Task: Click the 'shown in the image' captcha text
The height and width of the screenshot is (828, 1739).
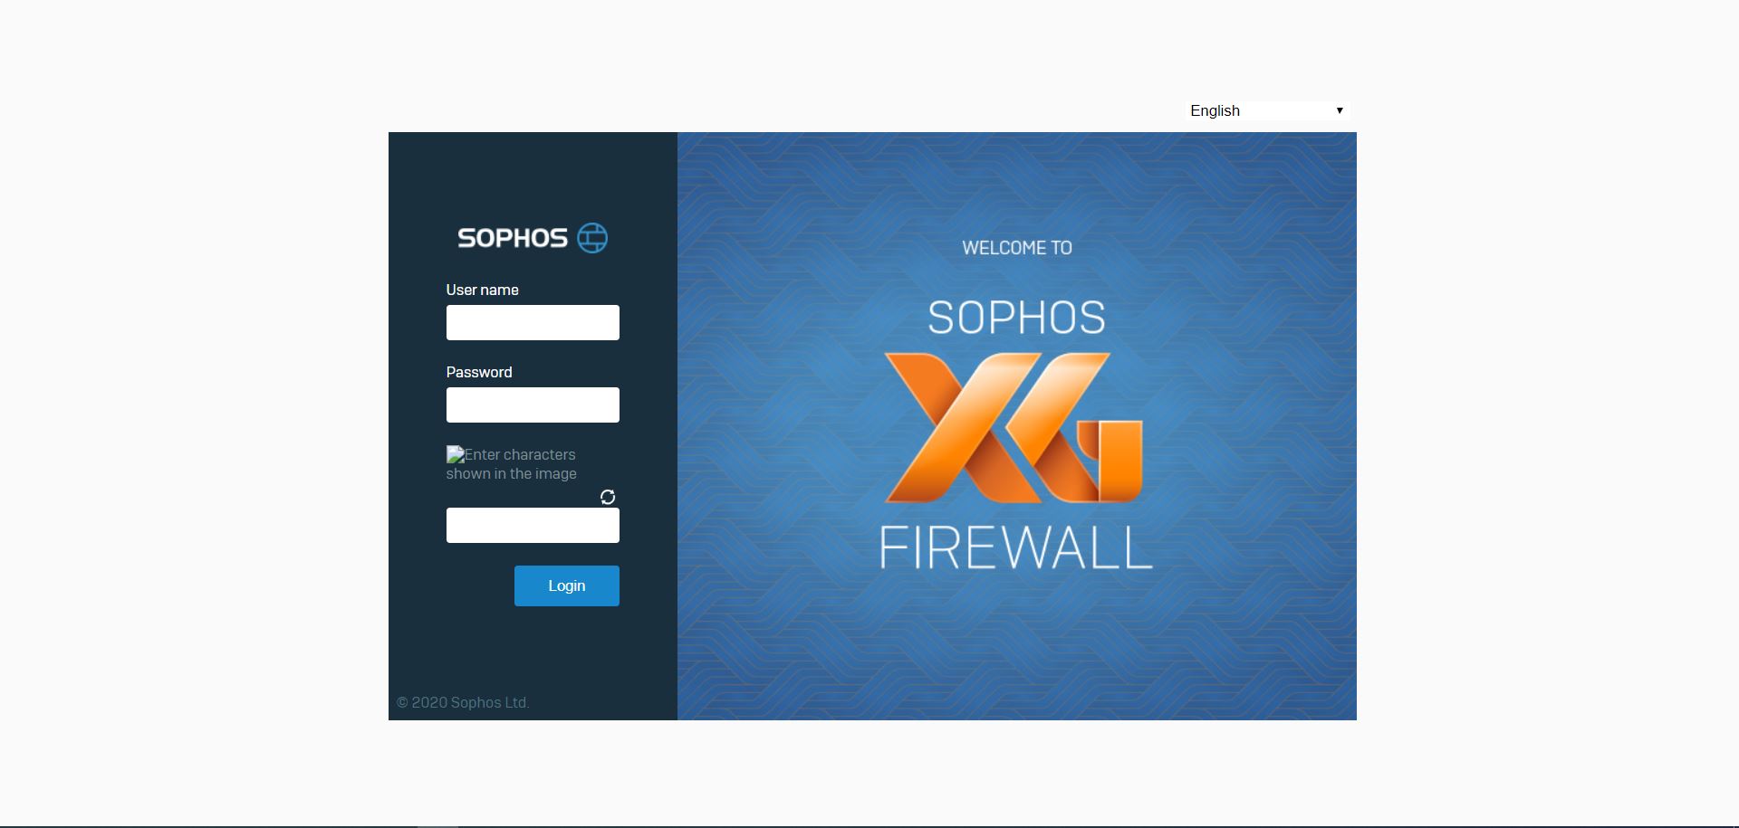Action: point(511,473)
